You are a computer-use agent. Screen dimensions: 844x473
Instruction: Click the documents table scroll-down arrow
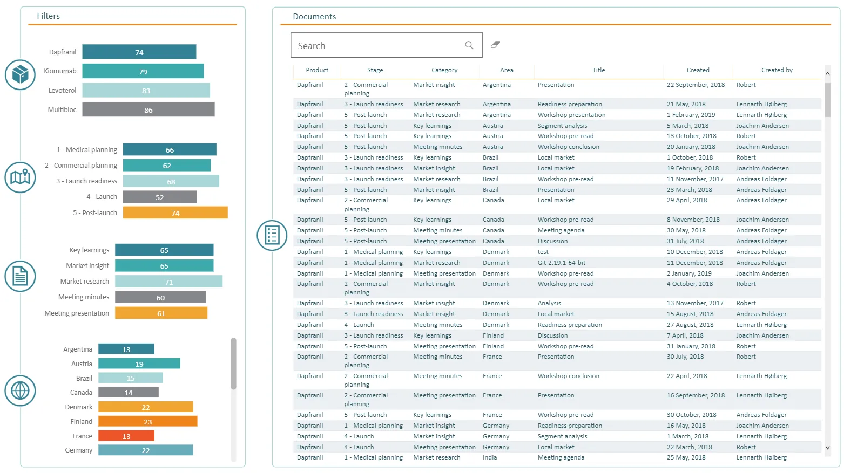[x=828, y=448]
